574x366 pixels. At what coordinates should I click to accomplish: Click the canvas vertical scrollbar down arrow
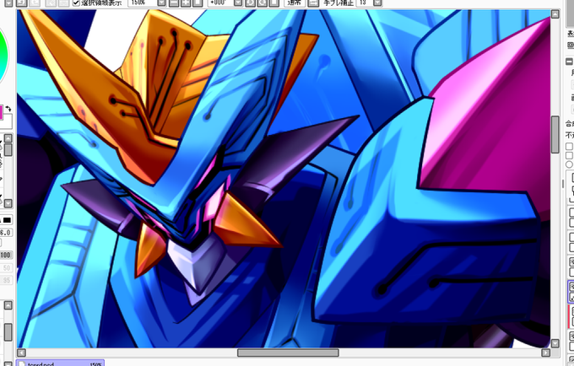555,343
